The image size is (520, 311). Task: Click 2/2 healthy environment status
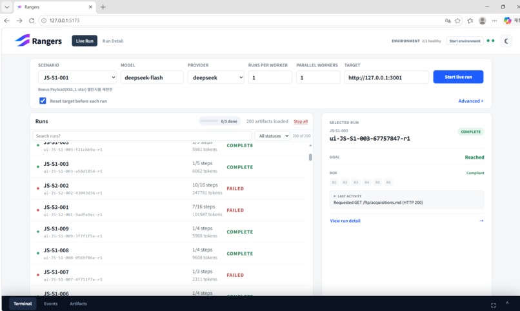point(432,41)
